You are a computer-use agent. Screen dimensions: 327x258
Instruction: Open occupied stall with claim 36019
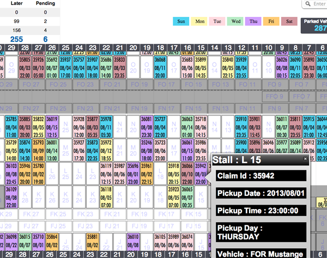pyautogui.click(x=52, y=126)
